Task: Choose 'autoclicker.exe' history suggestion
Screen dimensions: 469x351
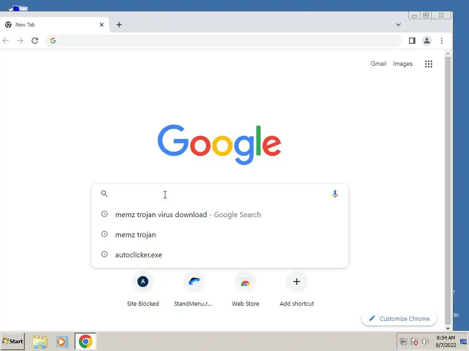Action: click(220, 255)
